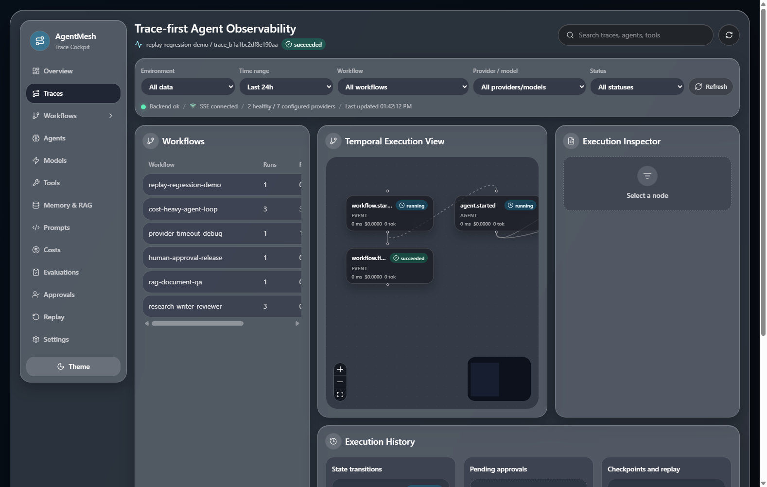
Task: Click the breadcrumb replay-regression-demo trace path
Action: (x=212, y=45)
